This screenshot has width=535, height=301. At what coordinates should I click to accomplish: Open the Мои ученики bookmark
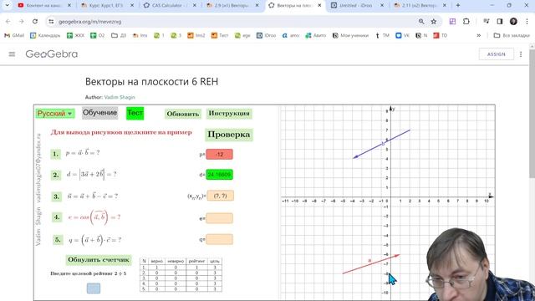coord(350,35)
